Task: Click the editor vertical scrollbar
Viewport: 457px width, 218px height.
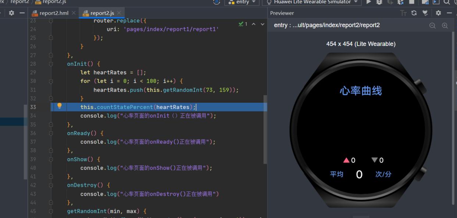Action: [265, 128]
